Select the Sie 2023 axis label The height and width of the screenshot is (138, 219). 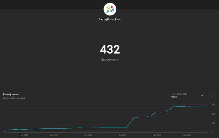(x=122, y=135)
